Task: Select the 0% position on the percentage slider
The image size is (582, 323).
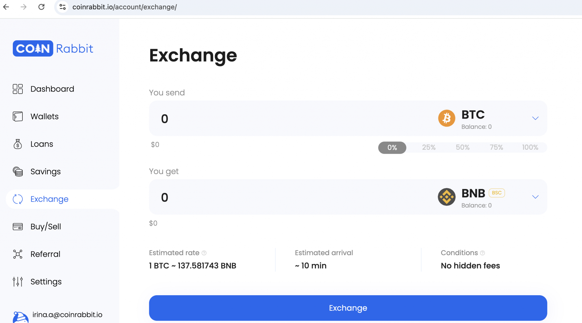Action: [x=392, y=147]
